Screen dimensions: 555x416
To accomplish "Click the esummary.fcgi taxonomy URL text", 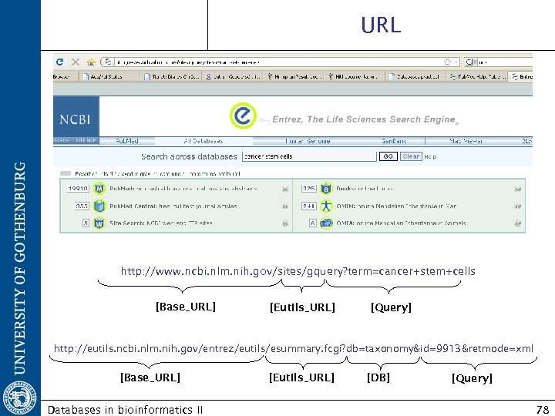I will tap(294, 349).
